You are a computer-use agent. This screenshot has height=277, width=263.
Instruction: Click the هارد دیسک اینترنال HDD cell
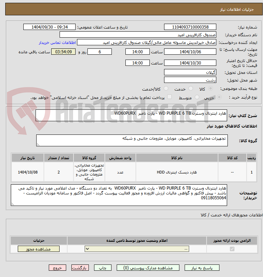(177, 172)
